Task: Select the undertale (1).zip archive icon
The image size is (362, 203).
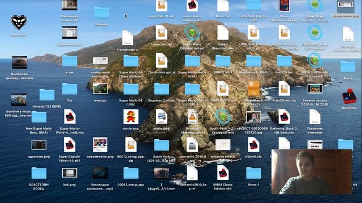Action: 161,6
